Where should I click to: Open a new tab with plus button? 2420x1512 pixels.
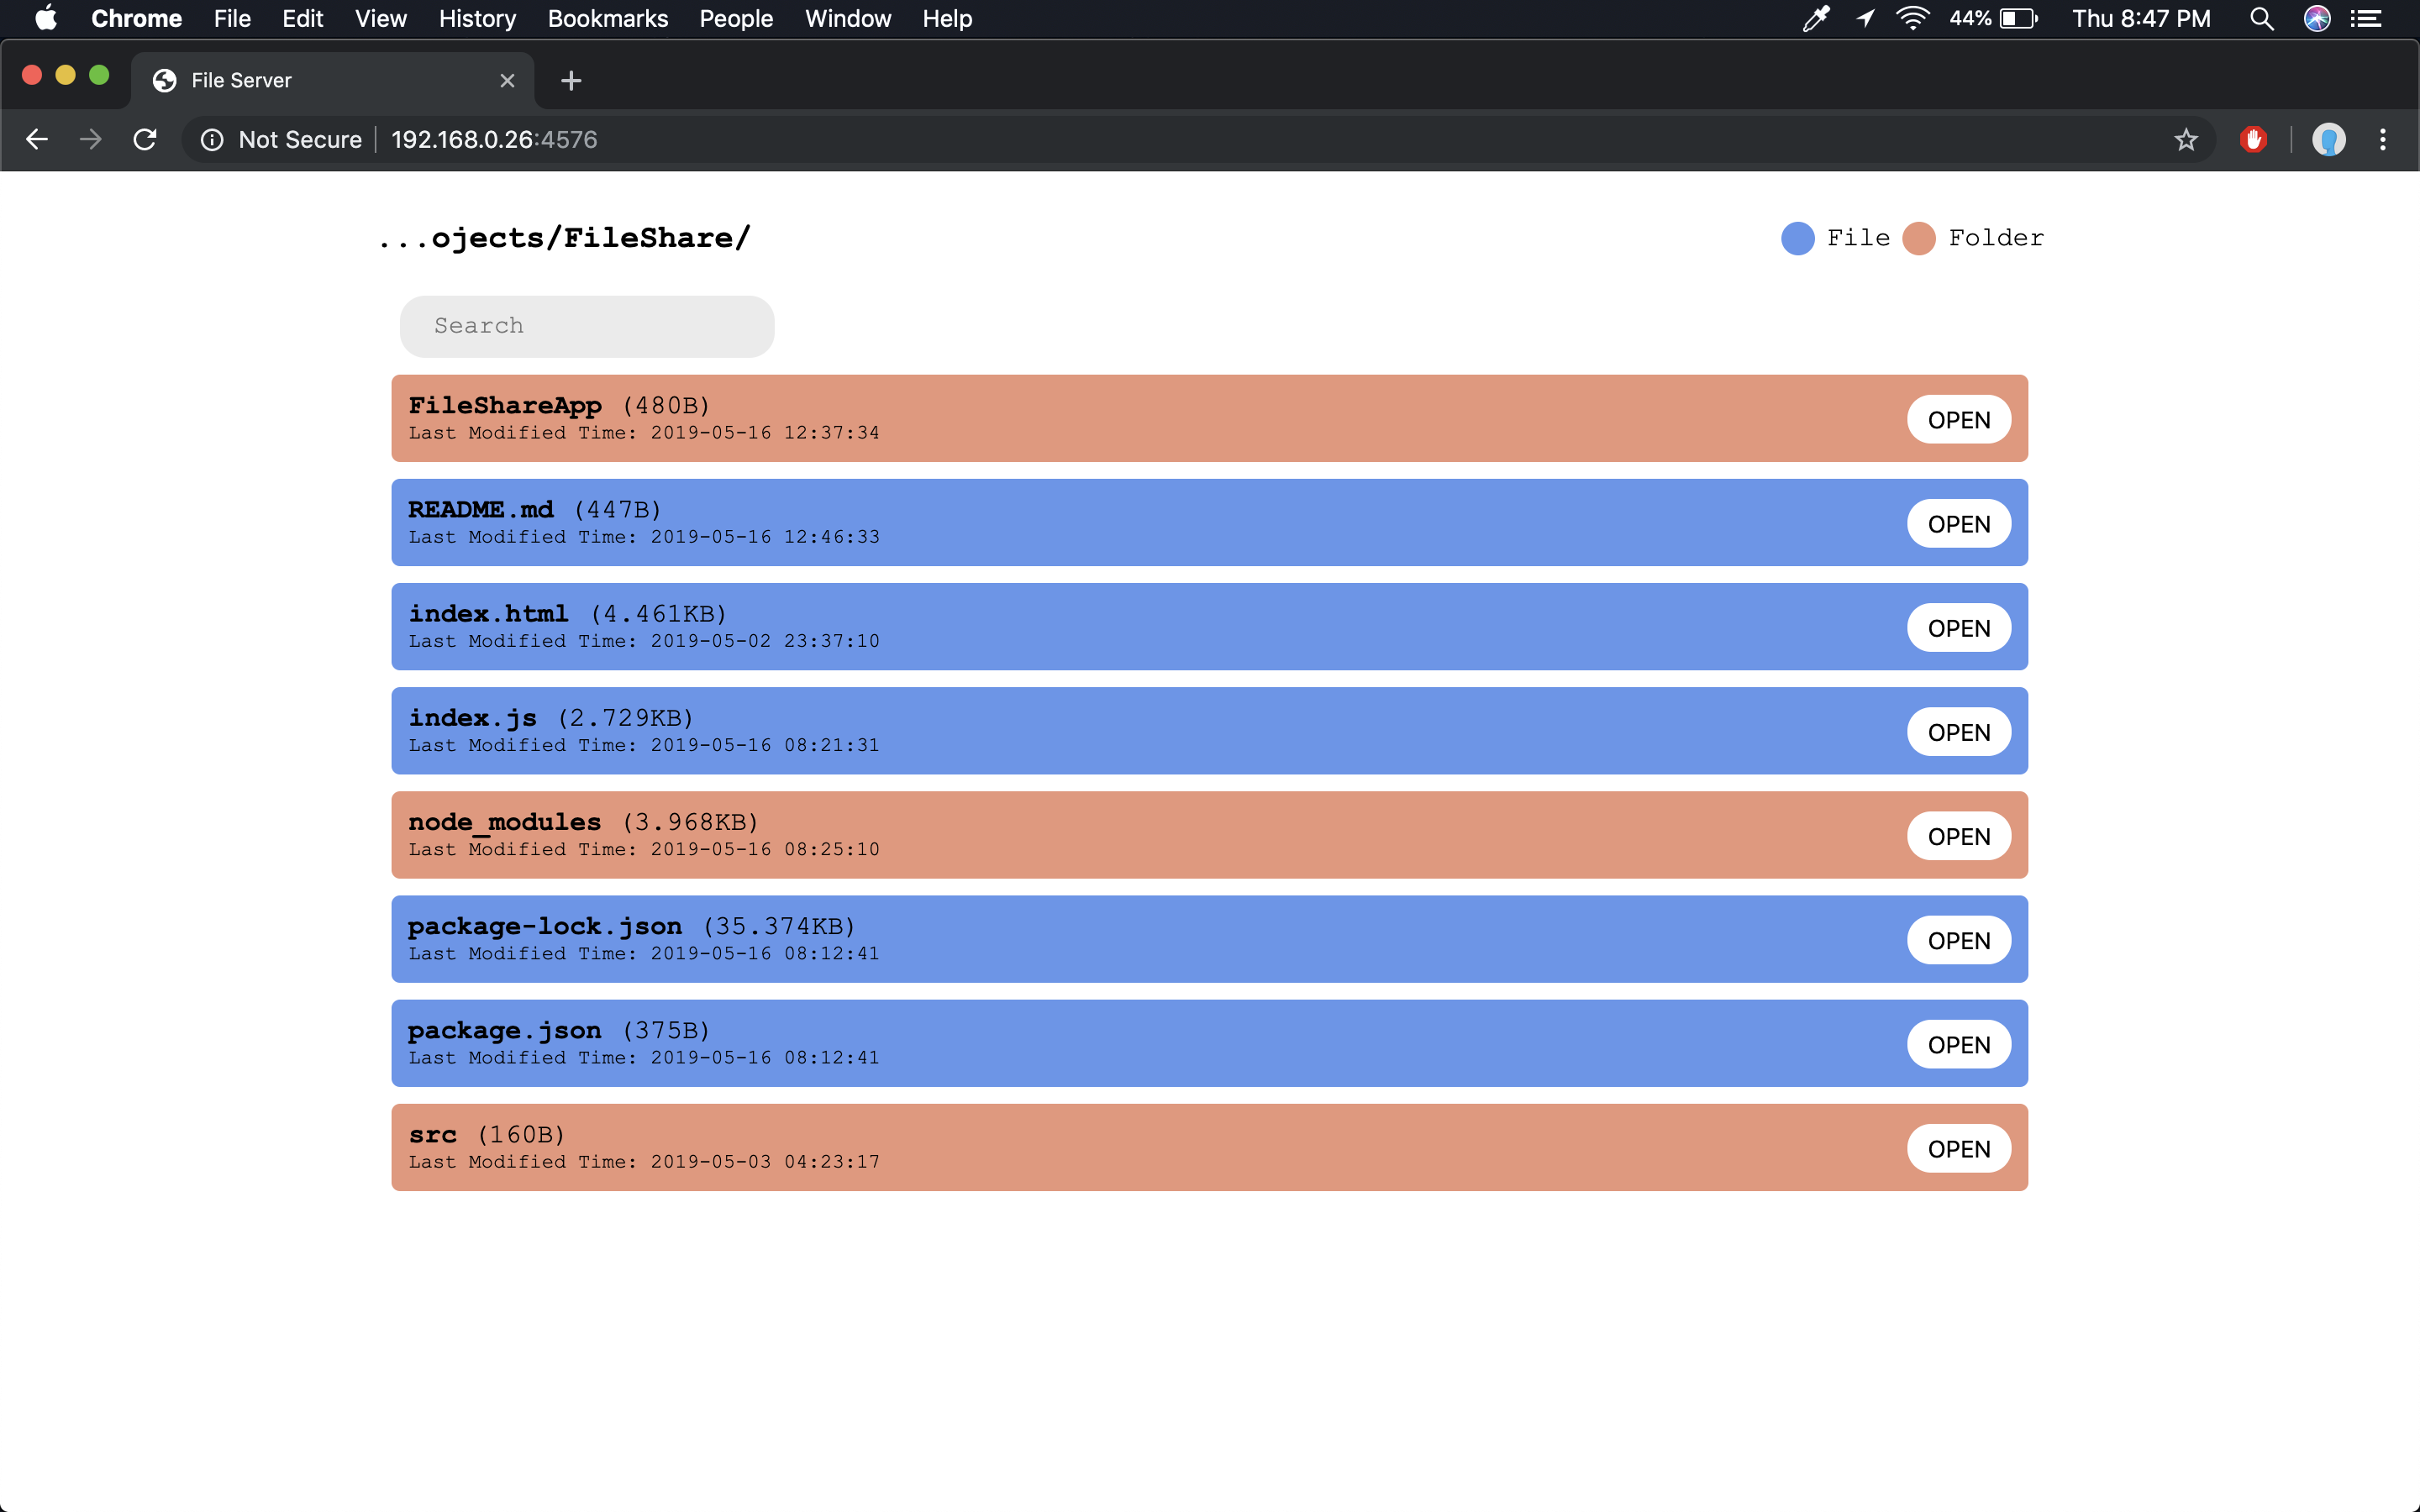(x=571, y=80)
